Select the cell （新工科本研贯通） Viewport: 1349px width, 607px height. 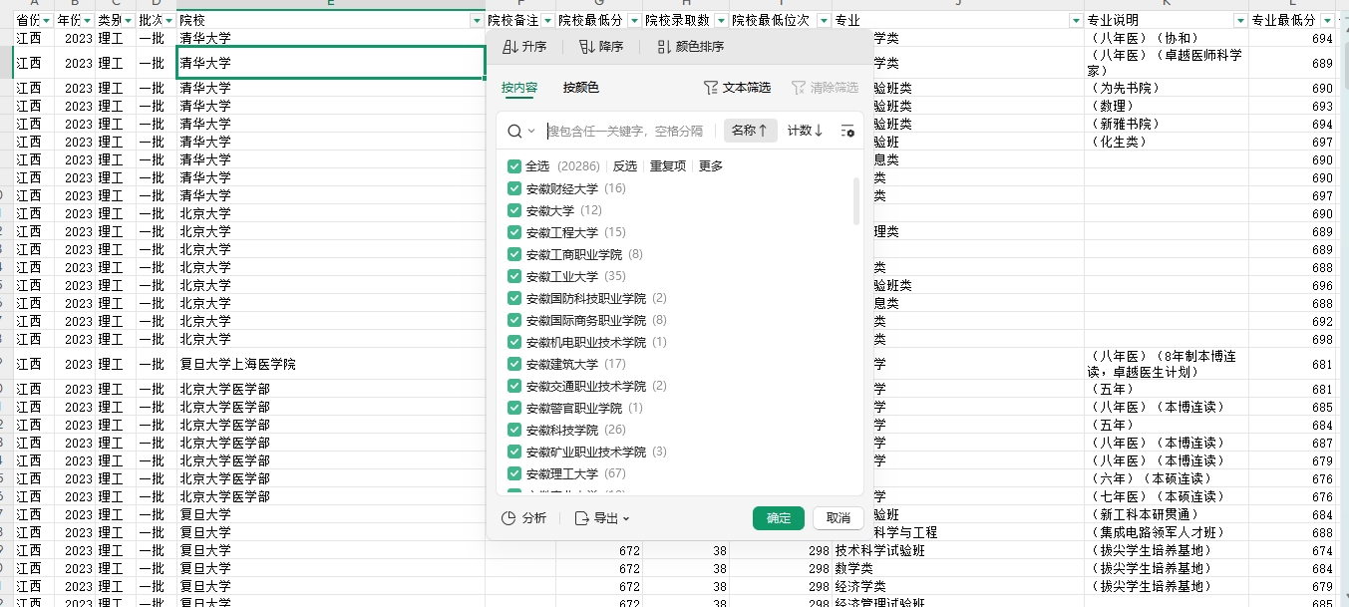pos(1167,514)
